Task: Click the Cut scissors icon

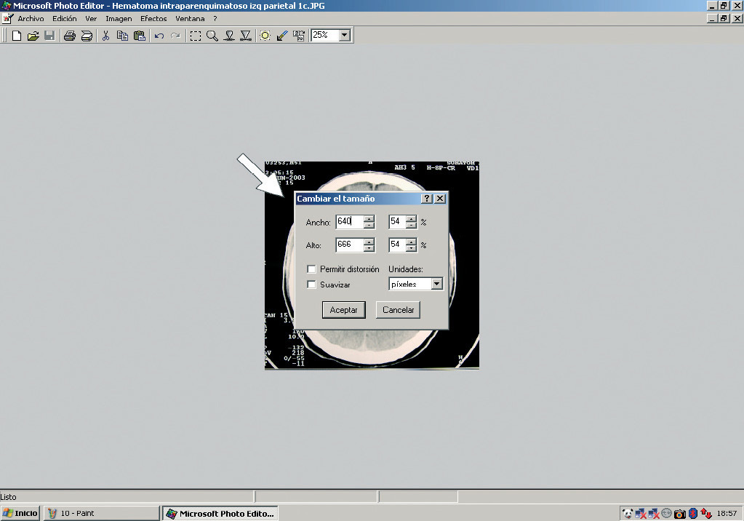Action: pos(105,36)
